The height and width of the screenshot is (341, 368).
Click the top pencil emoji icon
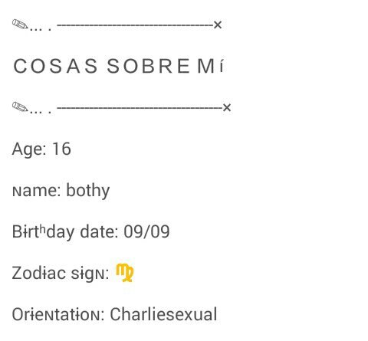coord(20,25)
